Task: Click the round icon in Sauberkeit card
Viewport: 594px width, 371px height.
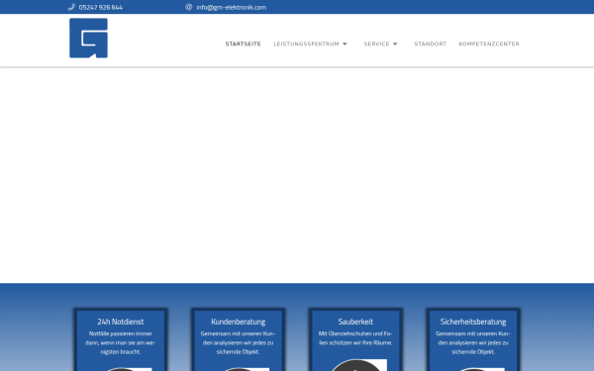Action: 355,366
